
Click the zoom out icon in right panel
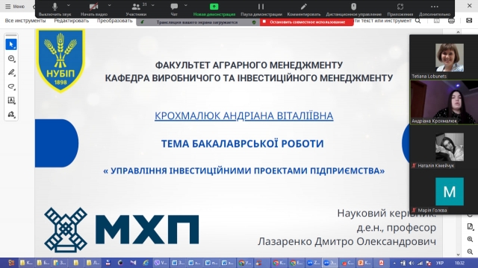[470, 252]
